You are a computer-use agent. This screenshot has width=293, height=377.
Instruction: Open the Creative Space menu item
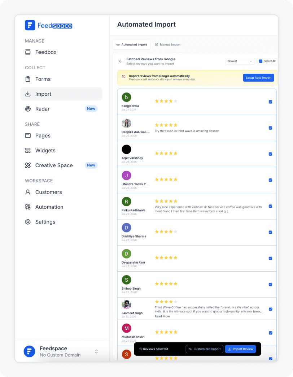coord(61,165)
